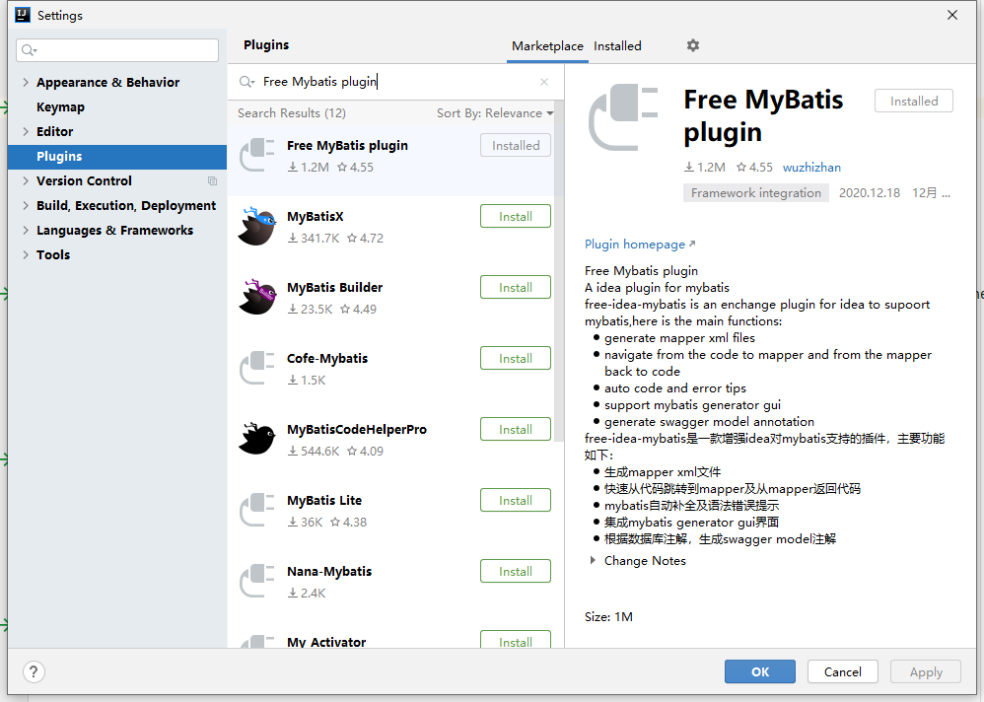The width and height of the screenshot is (984, 702).
Task: Select the MyBatis Lite plugin name
Action: point(323,500)
